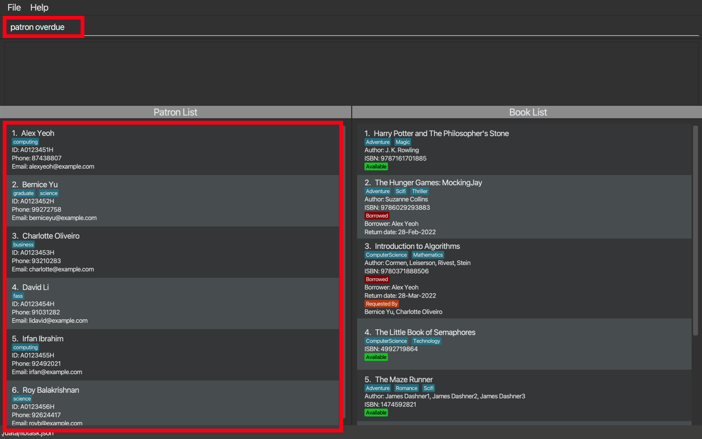Screen dimensions: 702x439
Task: Click email alexyeoh@example.com
Action: pyautogui.click(x=53, y=166)
